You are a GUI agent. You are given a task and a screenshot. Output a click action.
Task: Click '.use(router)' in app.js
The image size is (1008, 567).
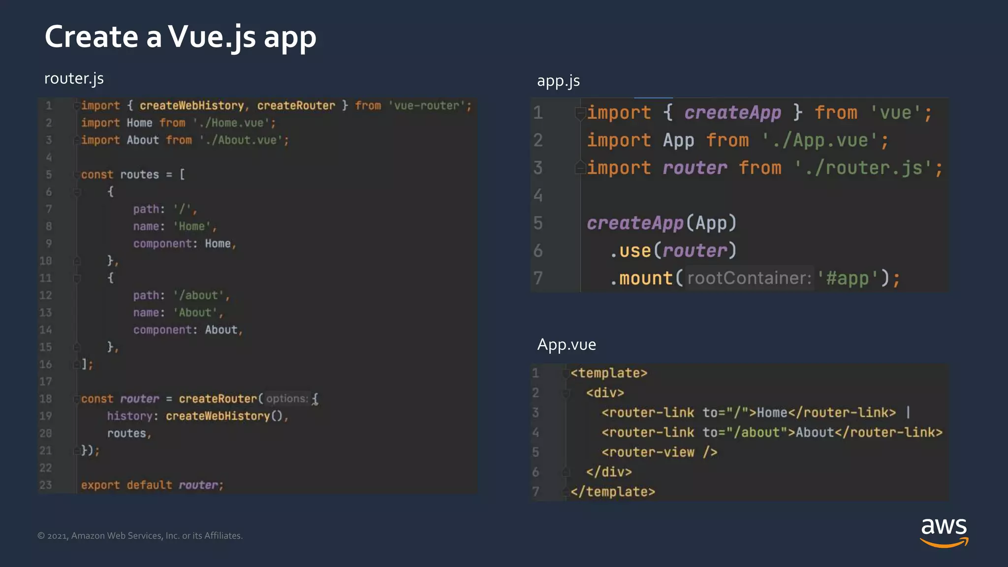point(673,251)
